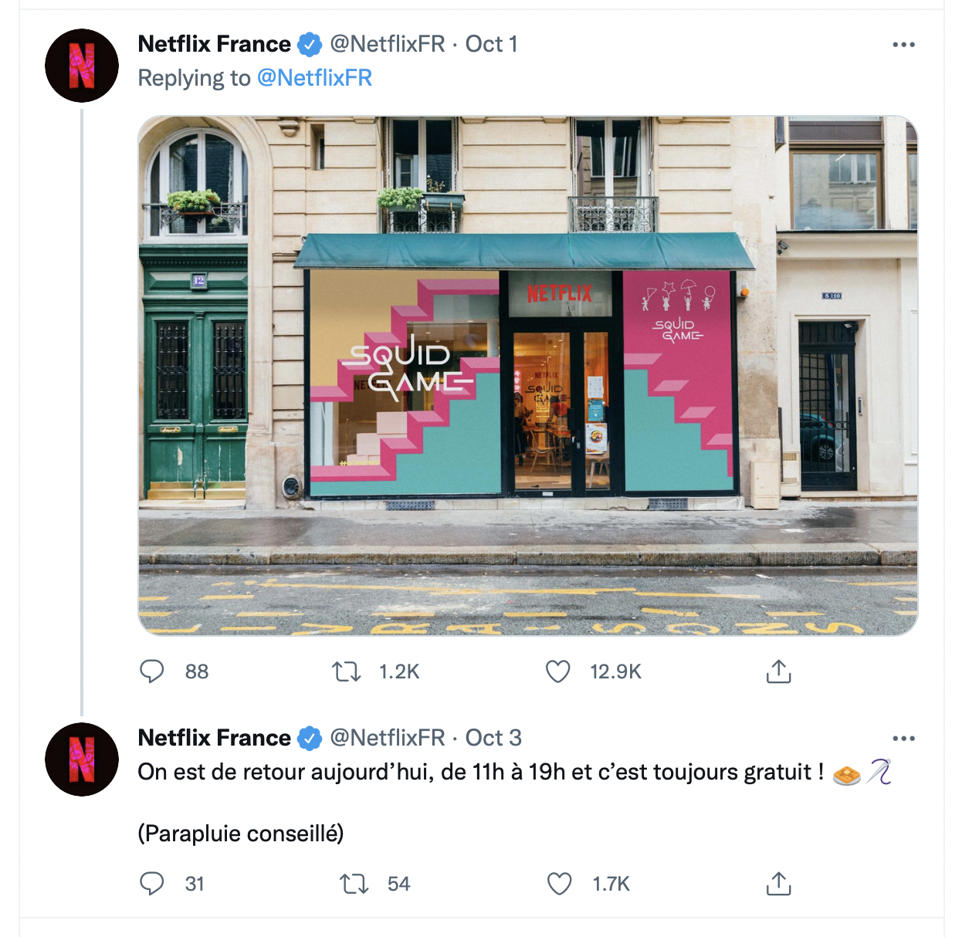Like the Oct 1 tweet with 12.9K likes
This screenshot has width=962, height=937.
(x=557, y=671)
